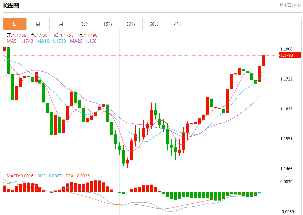
Task: Click the MACD value label
Action: [x=20, y=176]
